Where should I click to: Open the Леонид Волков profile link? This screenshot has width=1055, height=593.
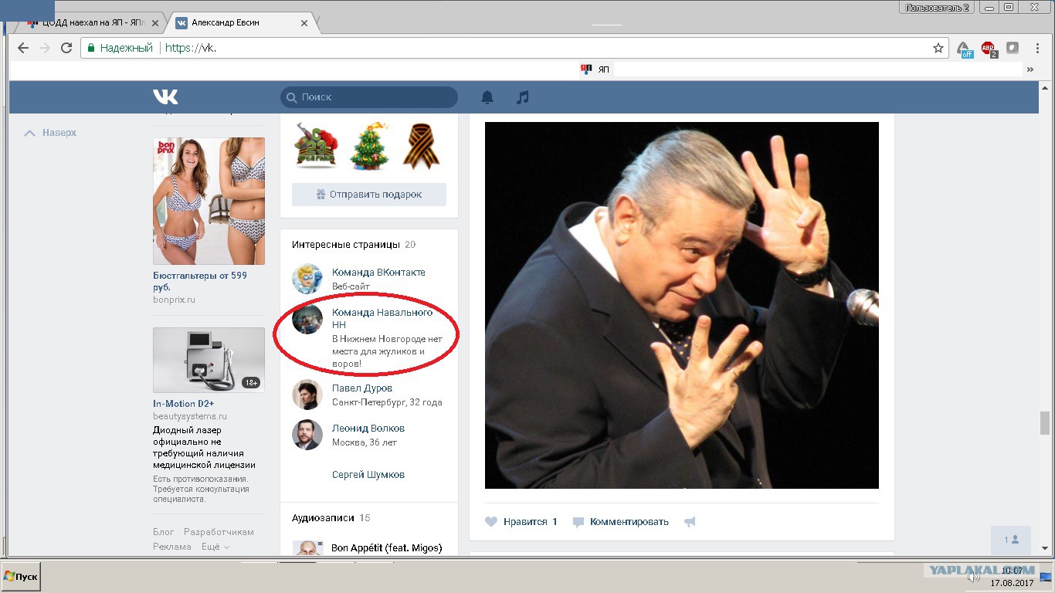tap(368, 429)
